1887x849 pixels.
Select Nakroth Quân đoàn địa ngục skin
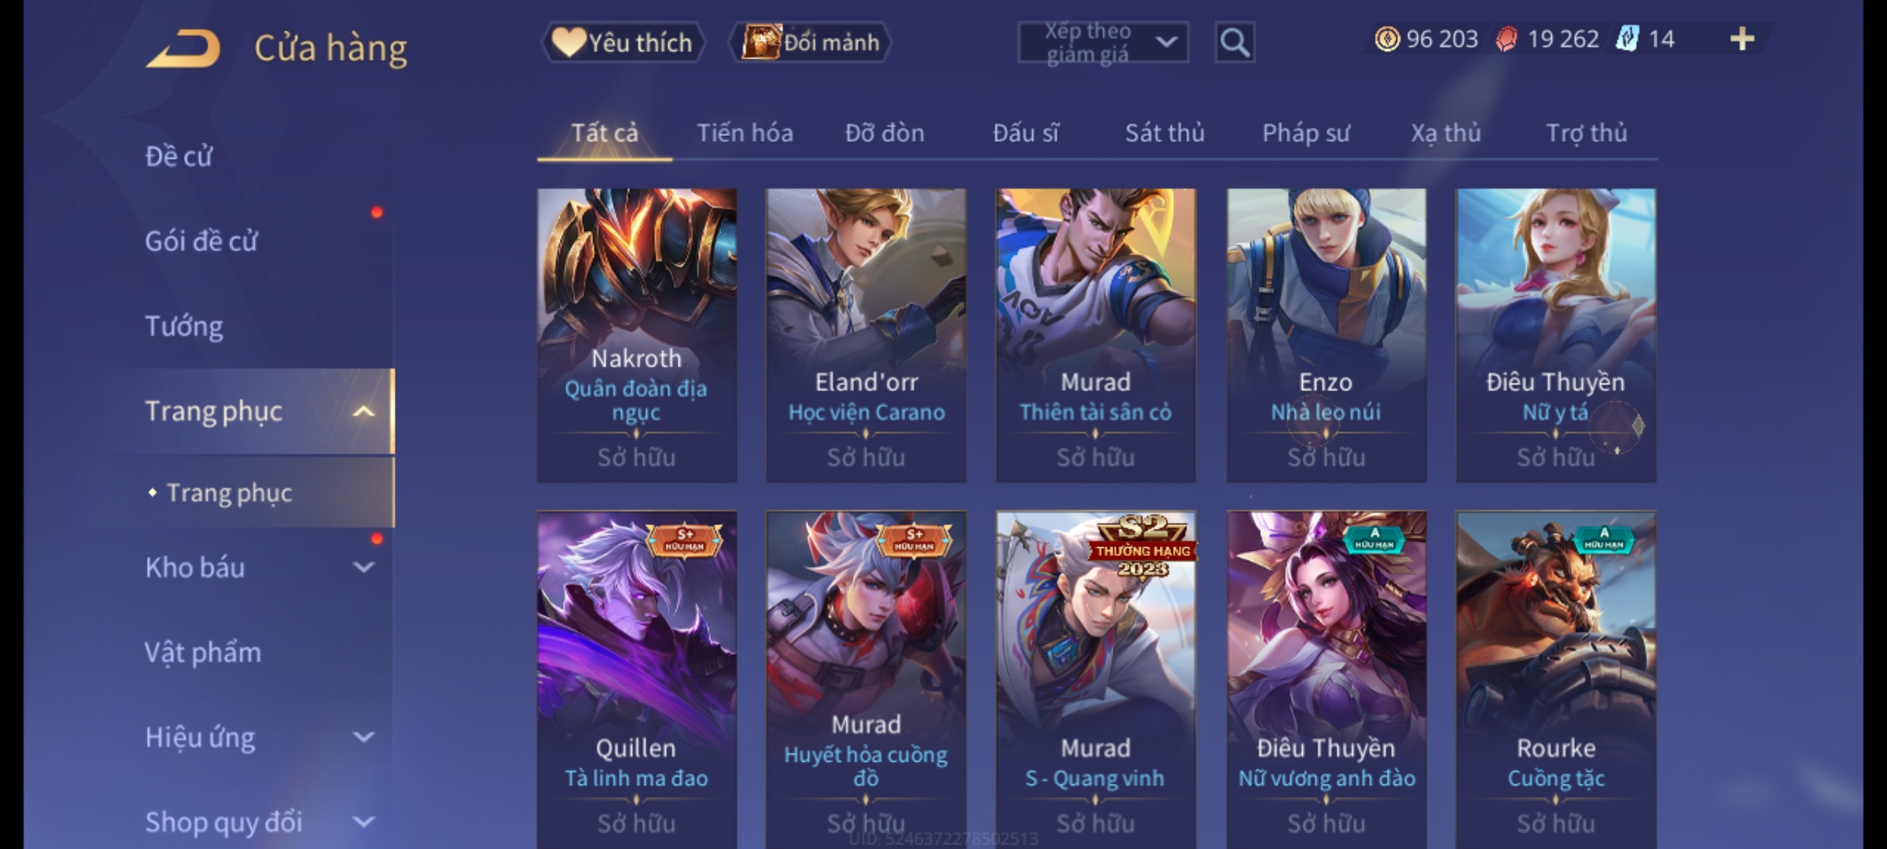point(637,336)
